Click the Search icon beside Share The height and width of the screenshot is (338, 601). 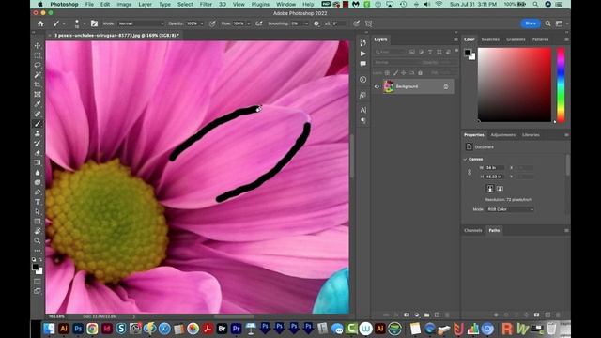(x=548, y=23)
